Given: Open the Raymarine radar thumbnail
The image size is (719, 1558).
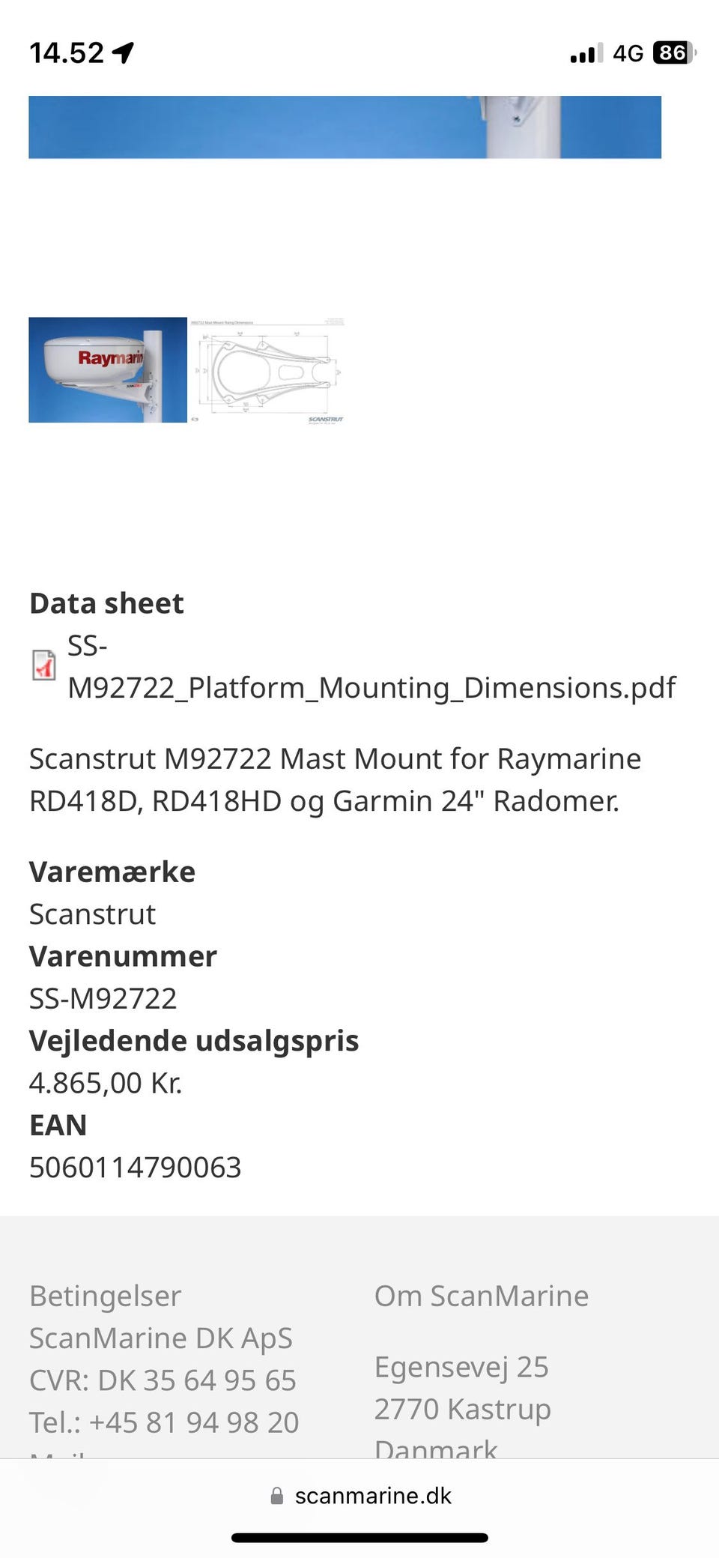Looking at the screenshot, I should click(108, 369).
